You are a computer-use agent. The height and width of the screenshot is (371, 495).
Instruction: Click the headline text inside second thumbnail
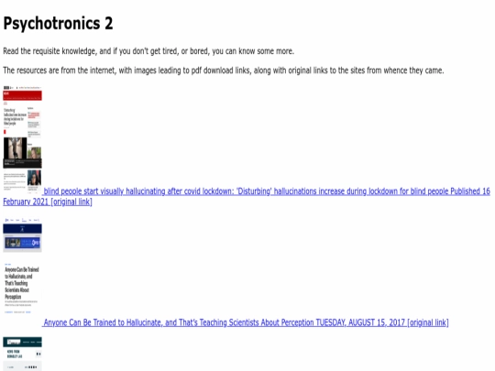(22, 283)
